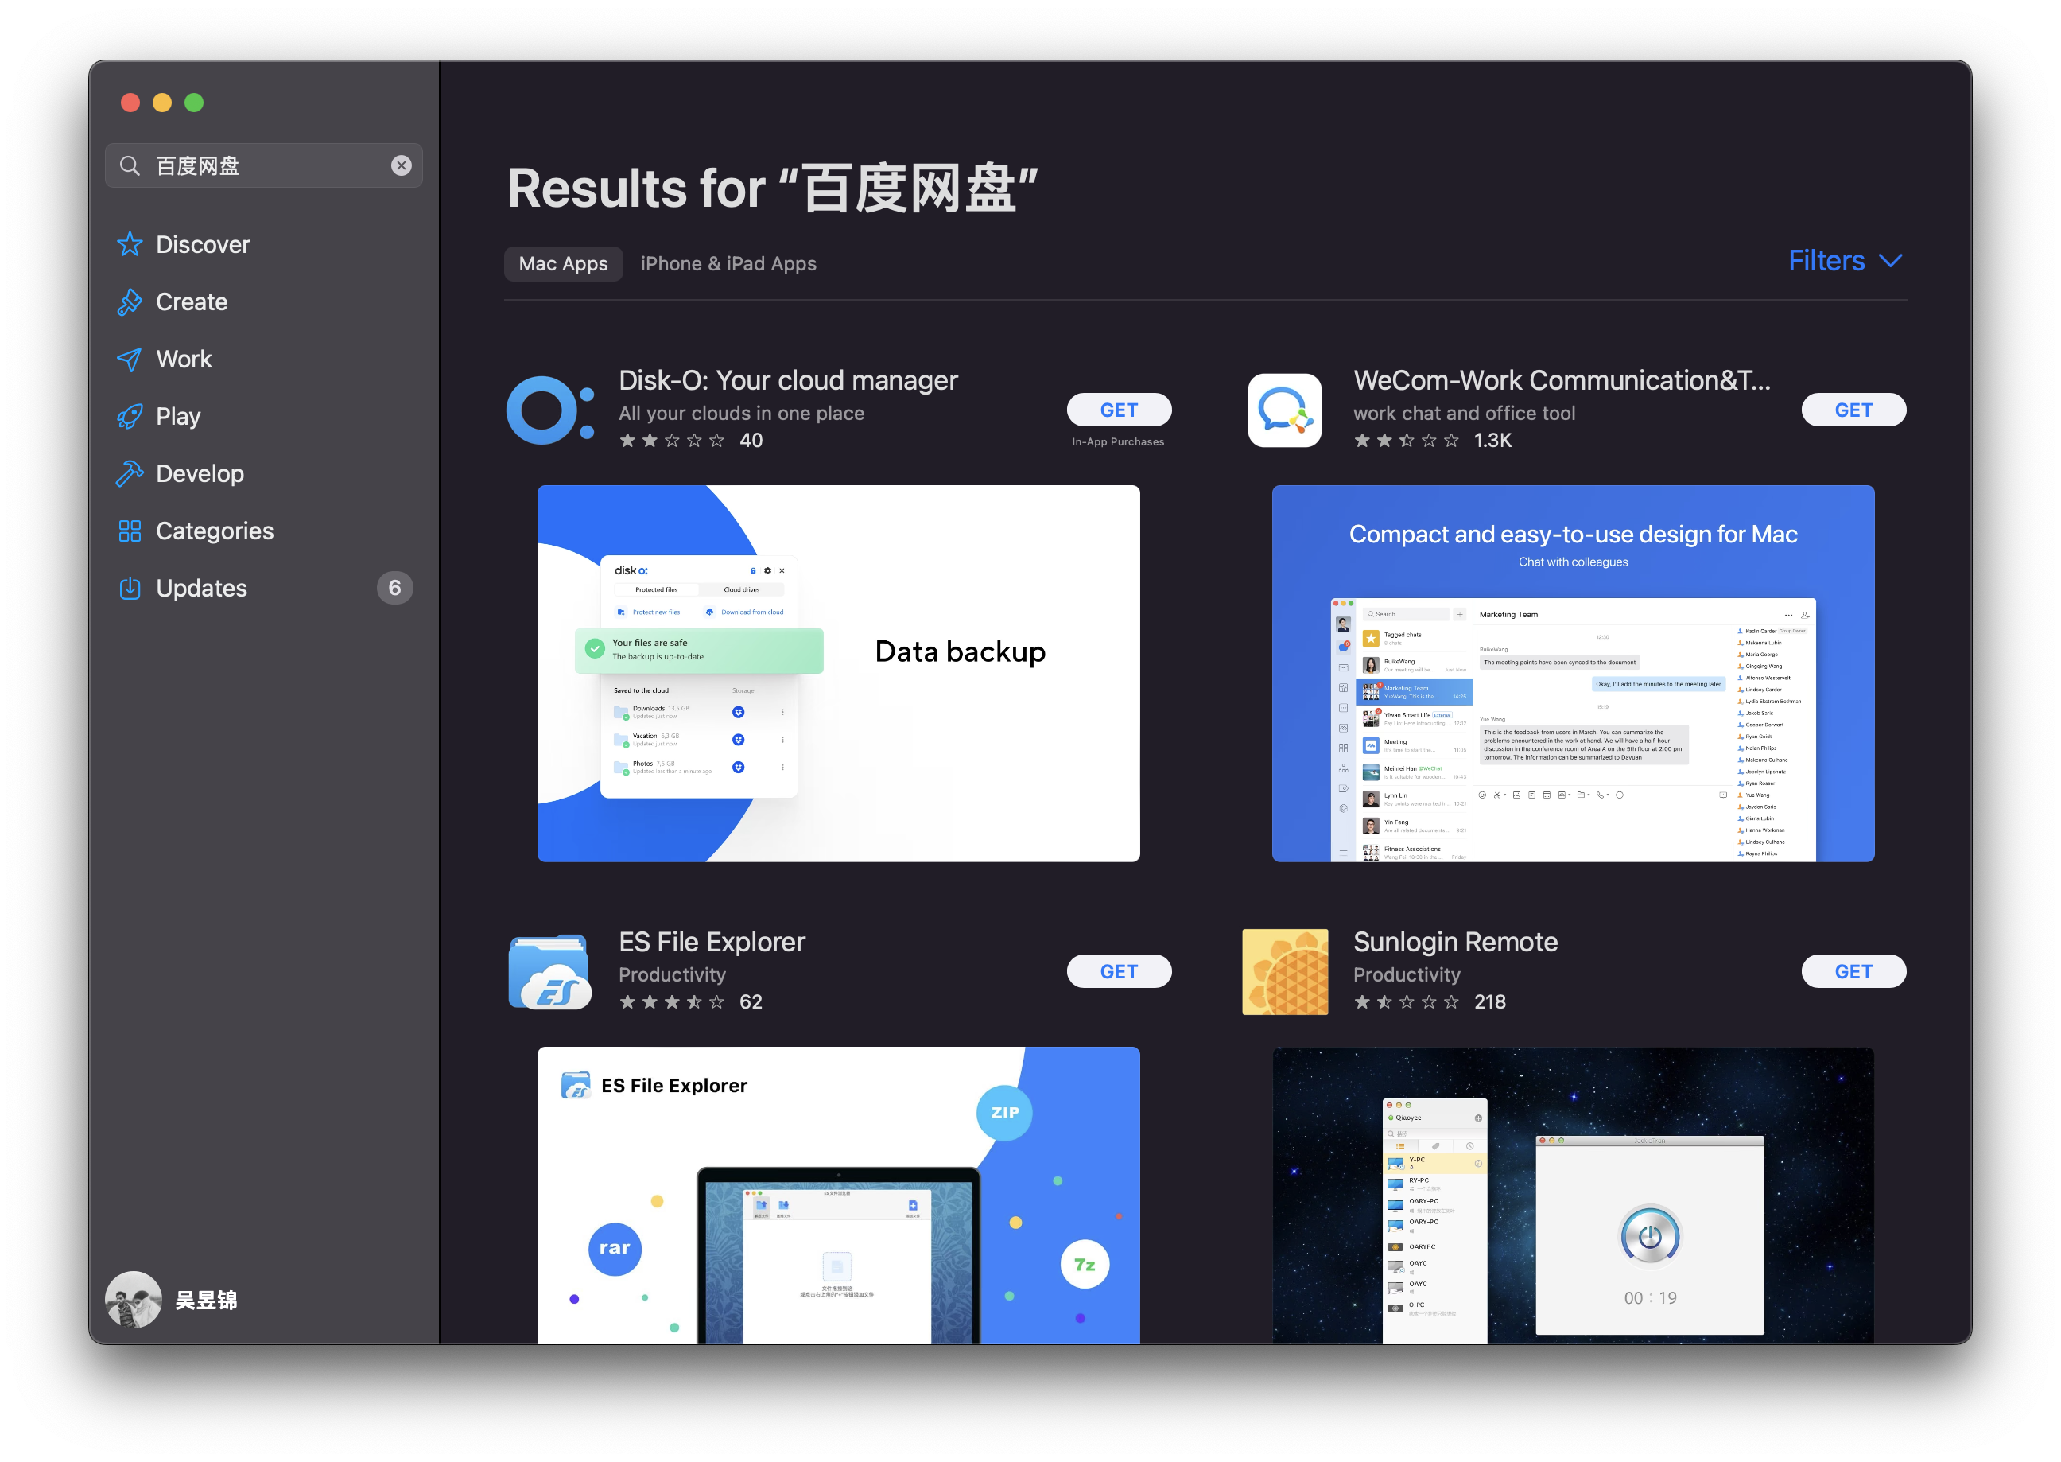This screenshot has height=1462, width=2061.
Task: Click the WeCom 1.3K rating count
Action: point(1492,440)
